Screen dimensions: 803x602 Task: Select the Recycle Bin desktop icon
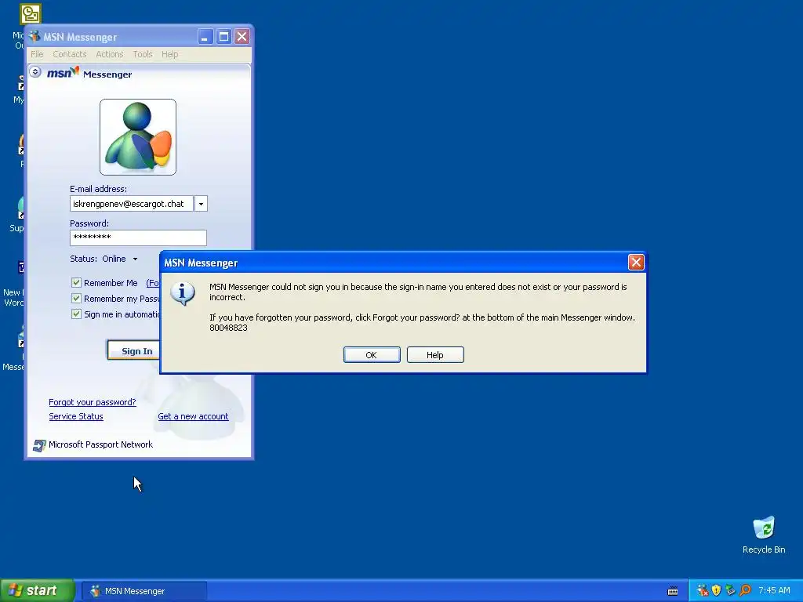coord(764,535)
